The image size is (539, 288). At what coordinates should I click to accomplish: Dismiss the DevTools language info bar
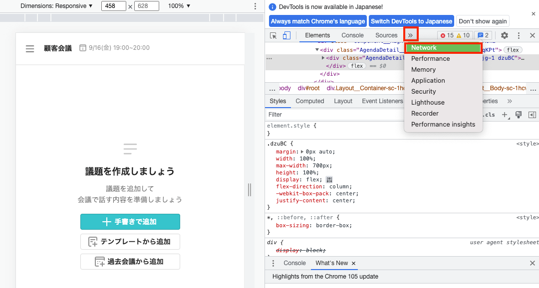coord(533,14)
